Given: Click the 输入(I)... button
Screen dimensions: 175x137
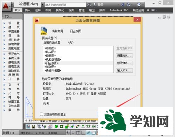Looking at the screenshot, I should pos(124,70).
